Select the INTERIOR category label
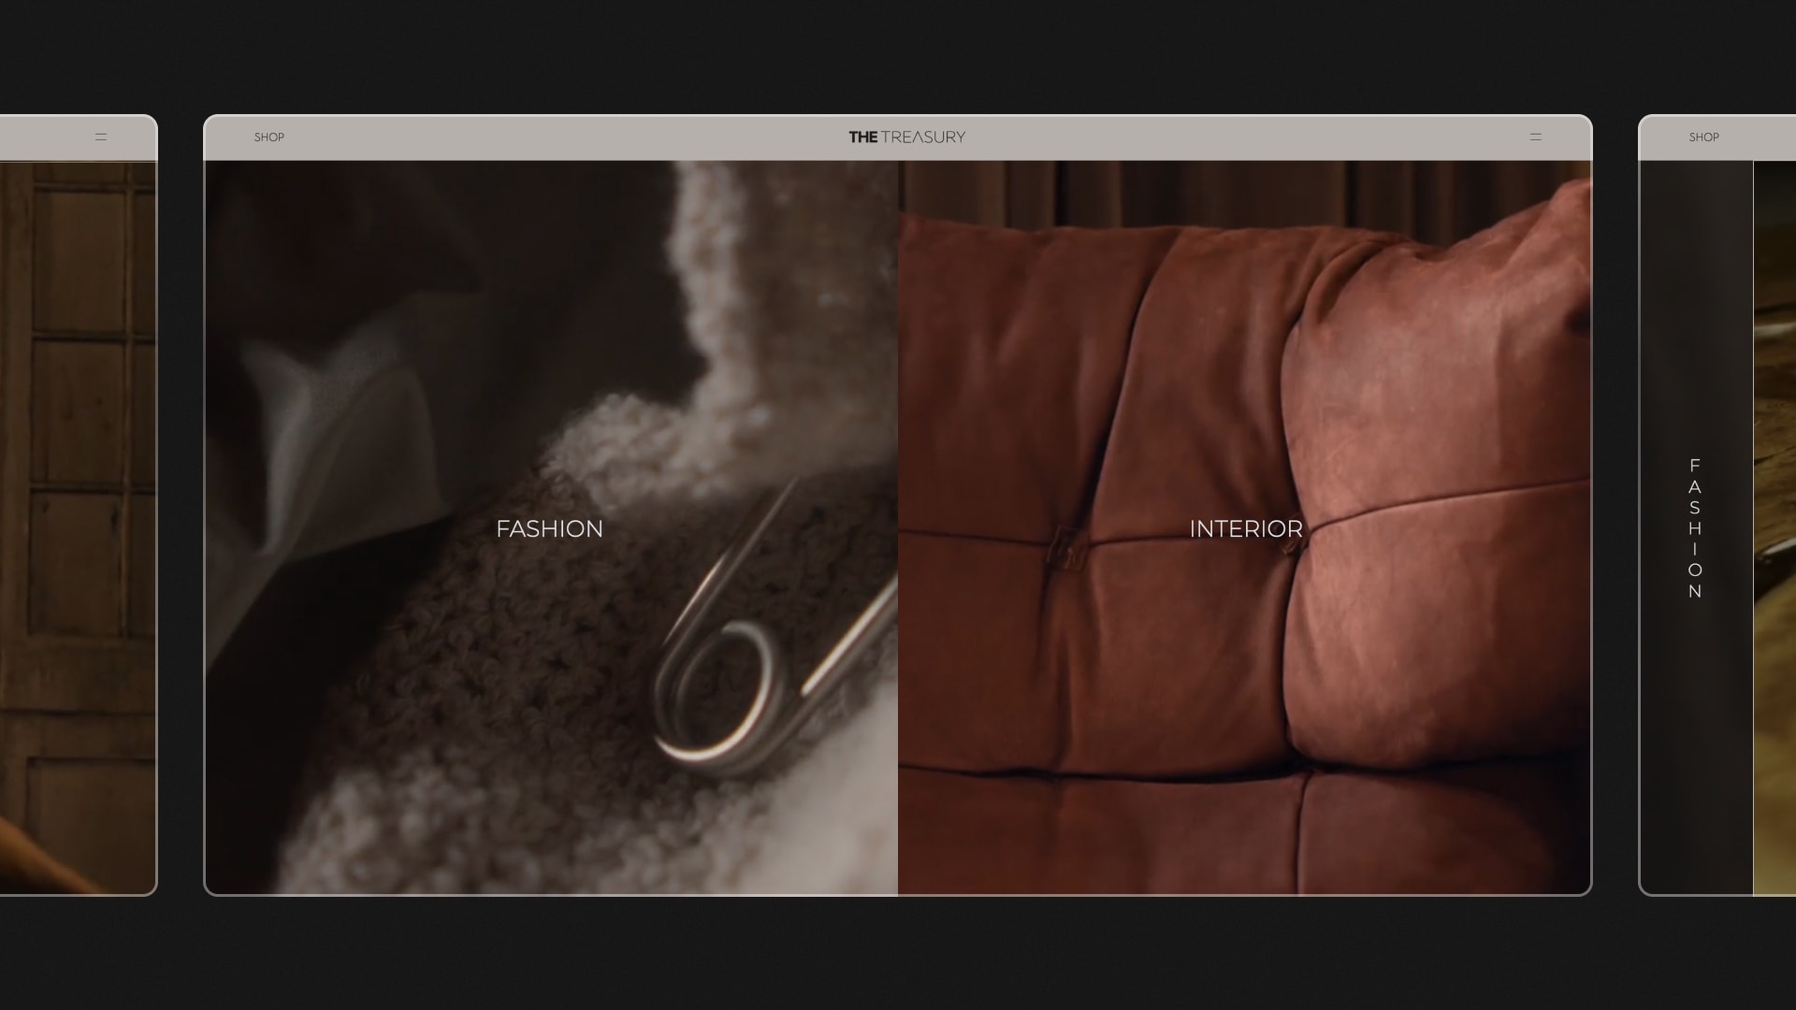 pyautogui.click(x=1245, y=528)
